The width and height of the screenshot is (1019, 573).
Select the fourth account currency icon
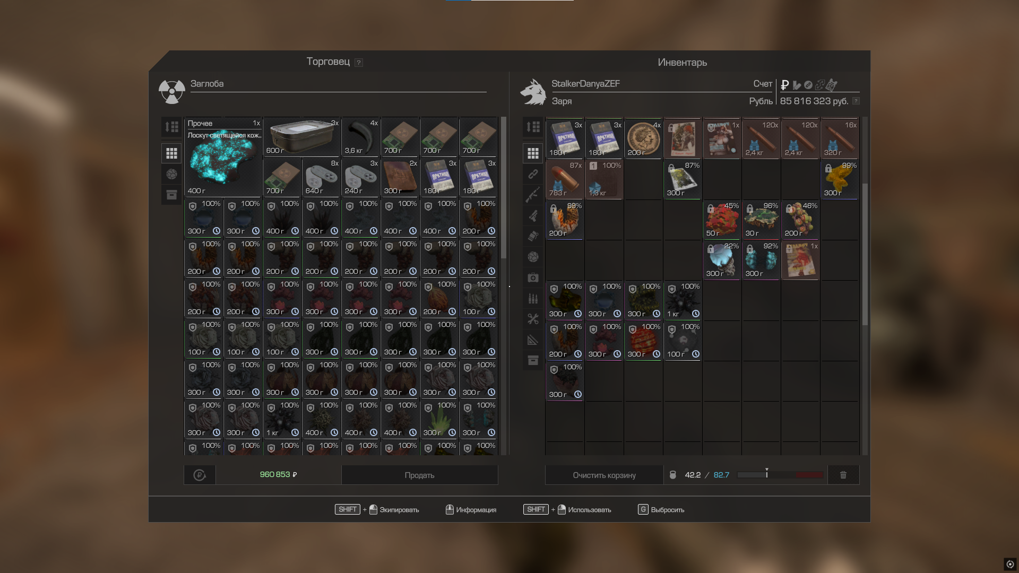(820, 85)
